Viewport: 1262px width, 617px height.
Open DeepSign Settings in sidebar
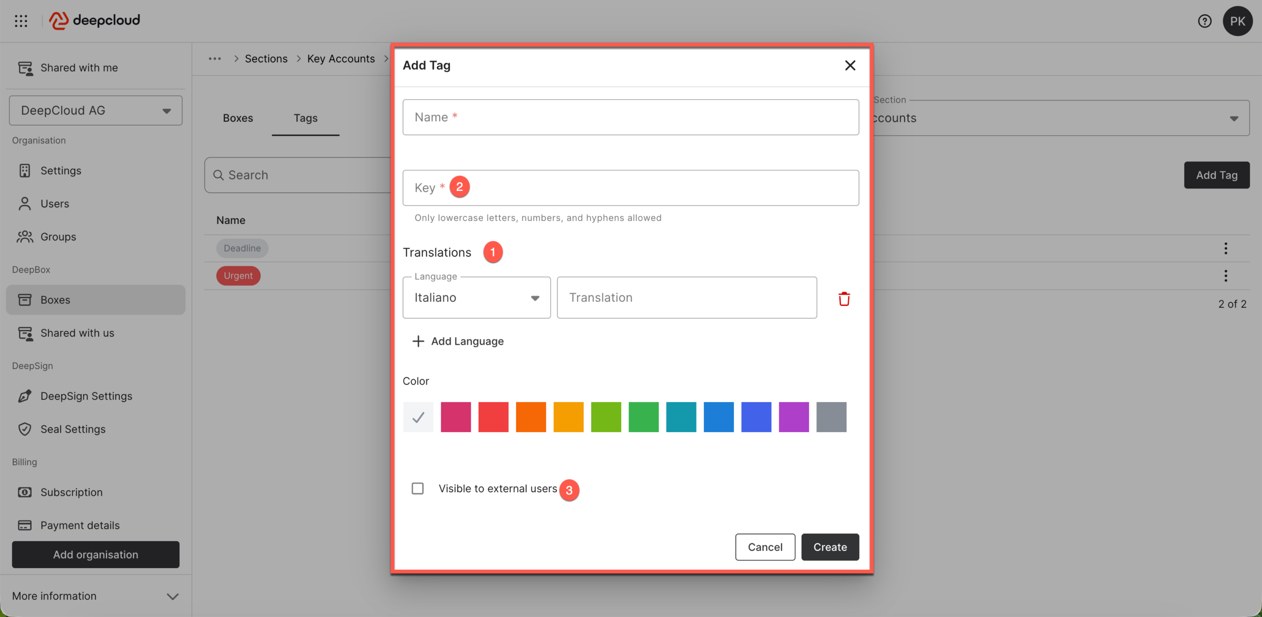(86, 396)
